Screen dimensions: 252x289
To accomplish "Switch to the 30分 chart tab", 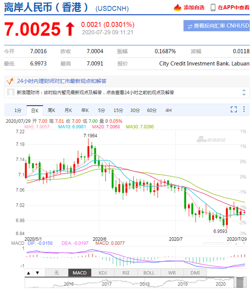I will (x=135, y=110).
